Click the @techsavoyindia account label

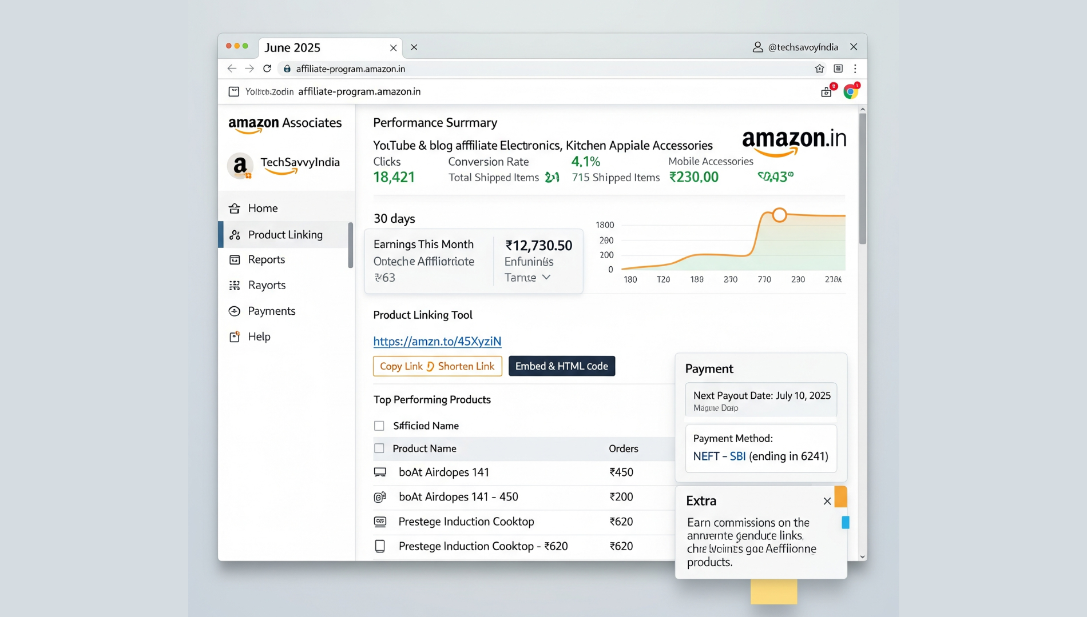803,47
